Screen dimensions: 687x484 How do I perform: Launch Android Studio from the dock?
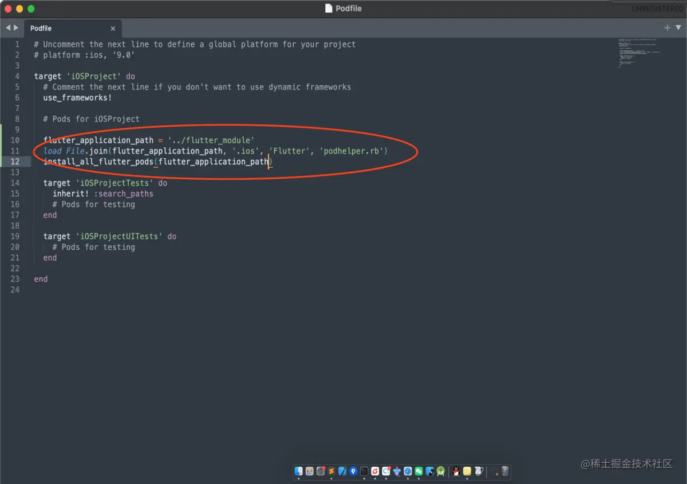tap(440, 471)
